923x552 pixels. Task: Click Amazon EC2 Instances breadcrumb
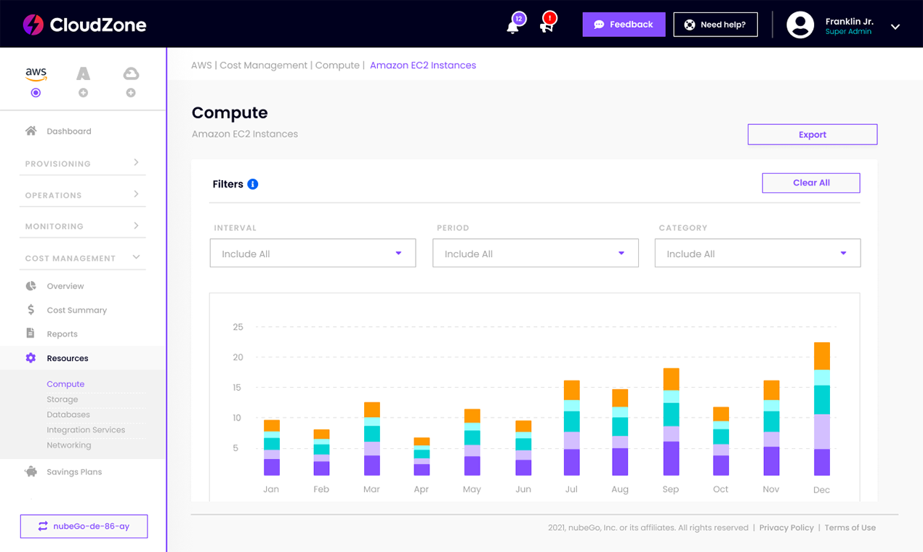click(x=423, y=65)
